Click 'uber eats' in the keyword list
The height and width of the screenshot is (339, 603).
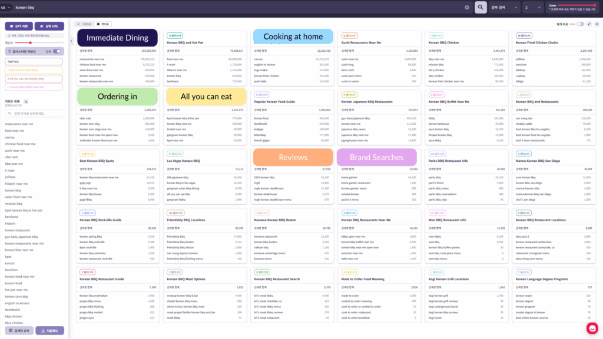click(x=12, y=157)
